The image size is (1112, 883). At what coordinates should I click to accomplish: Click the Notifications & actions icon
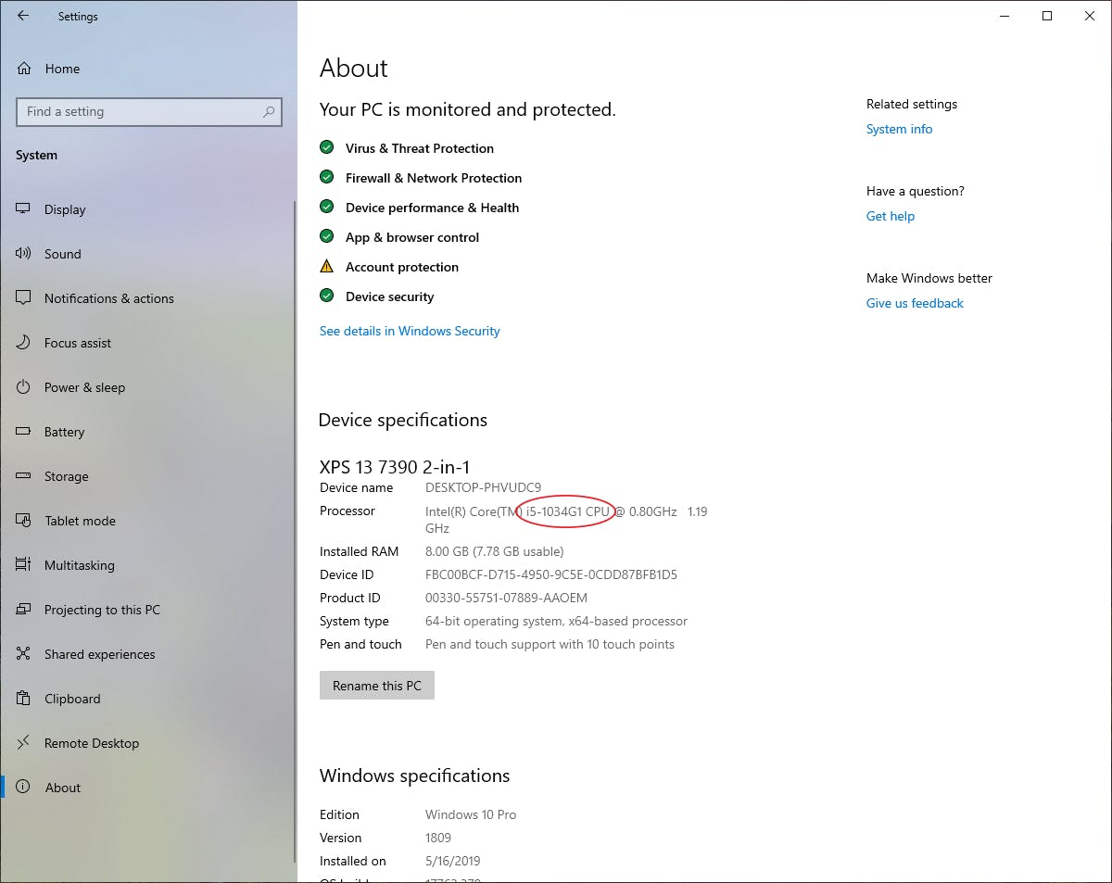pos(24,298)
